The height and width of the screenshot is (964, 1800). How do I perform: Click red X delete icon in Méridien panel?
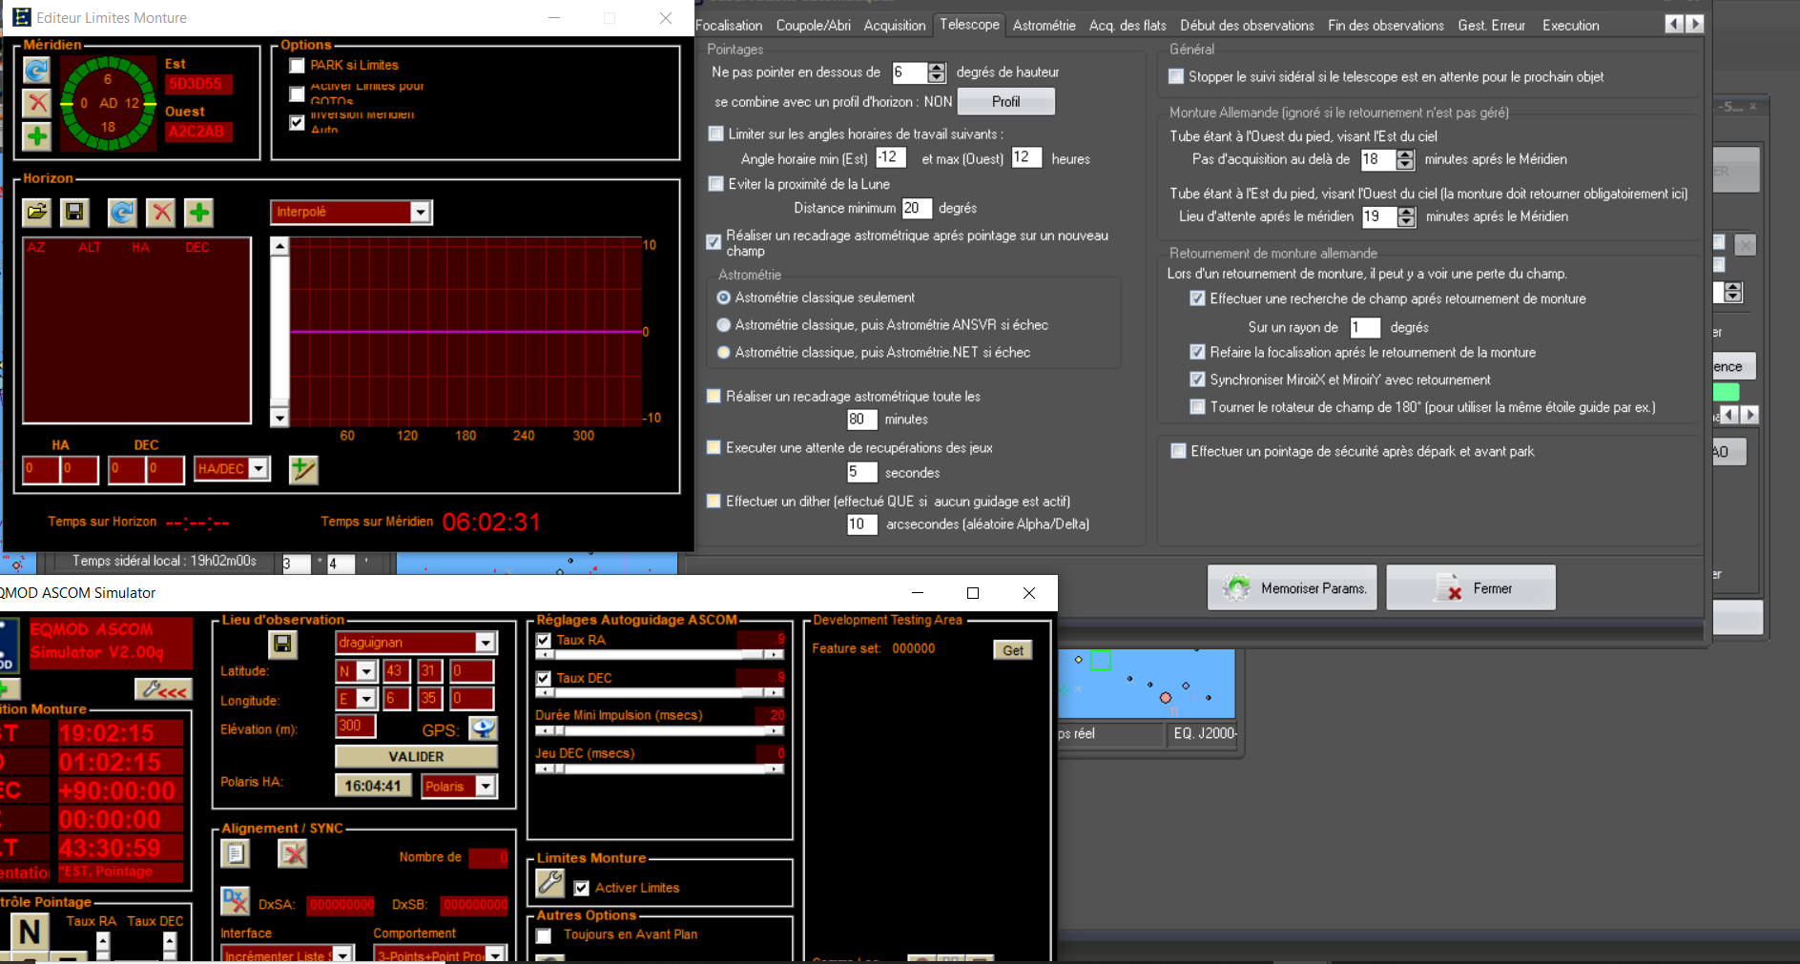point(36,103)
